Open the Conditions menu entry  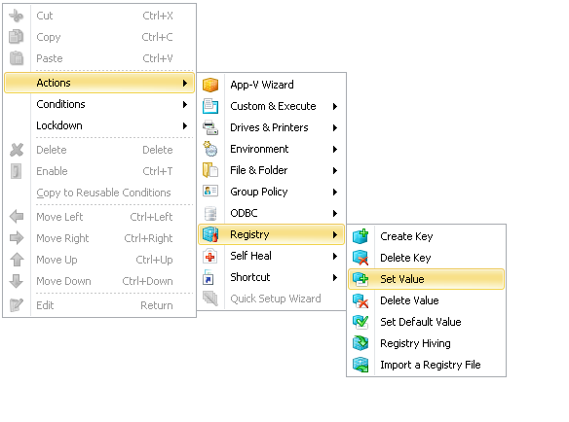99,104
